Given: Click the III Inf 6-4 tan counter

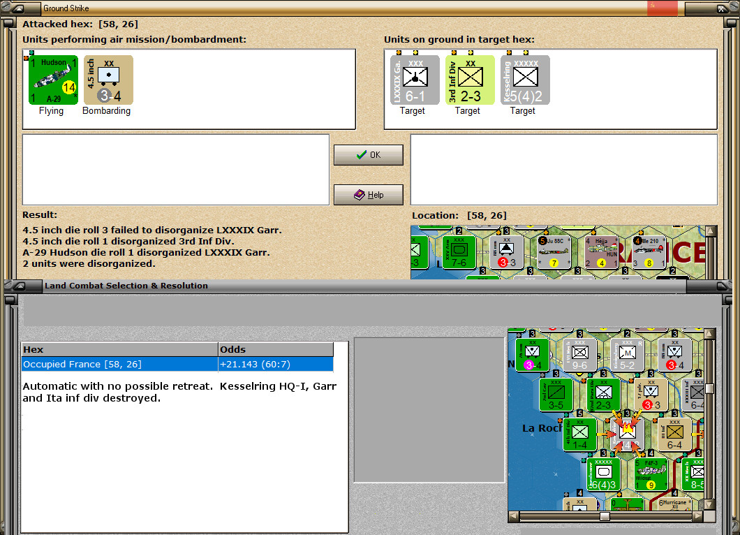Looking at the screenshot, I should pos(675,434).
